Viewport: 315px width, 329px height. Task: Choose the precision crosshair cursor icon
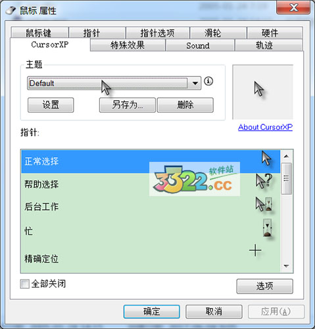pyautogui.click(x=255, y=250)
